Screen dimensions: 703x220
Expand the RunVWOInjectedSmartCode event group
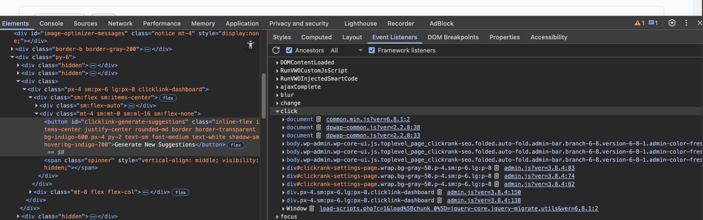(277, 79)
